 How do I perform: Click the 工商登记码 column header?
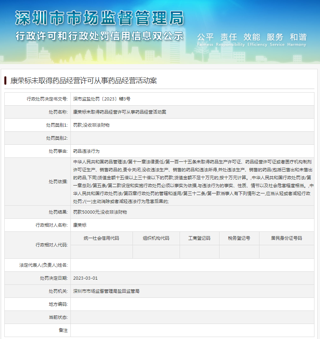point(199,238)
